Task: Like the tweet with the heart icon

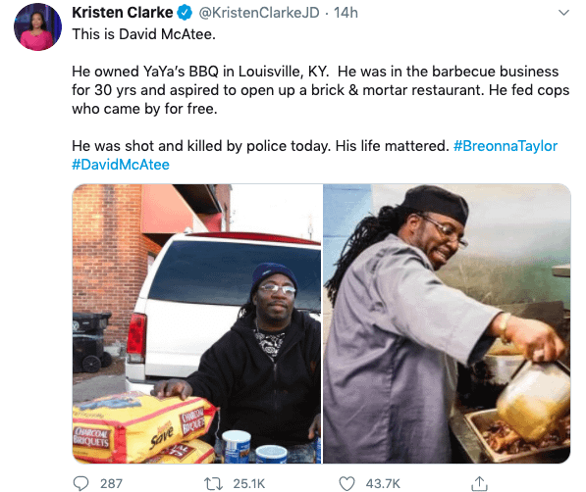Action: point(346,483)
